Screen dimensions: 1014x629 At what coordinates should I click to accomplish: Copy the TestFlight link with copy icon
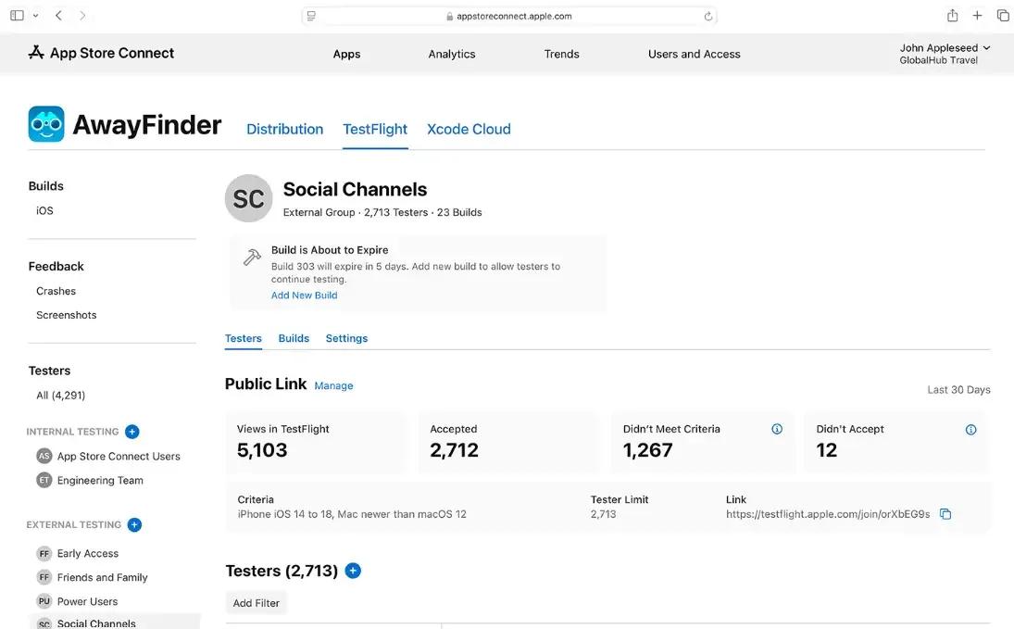pos(945,514)
